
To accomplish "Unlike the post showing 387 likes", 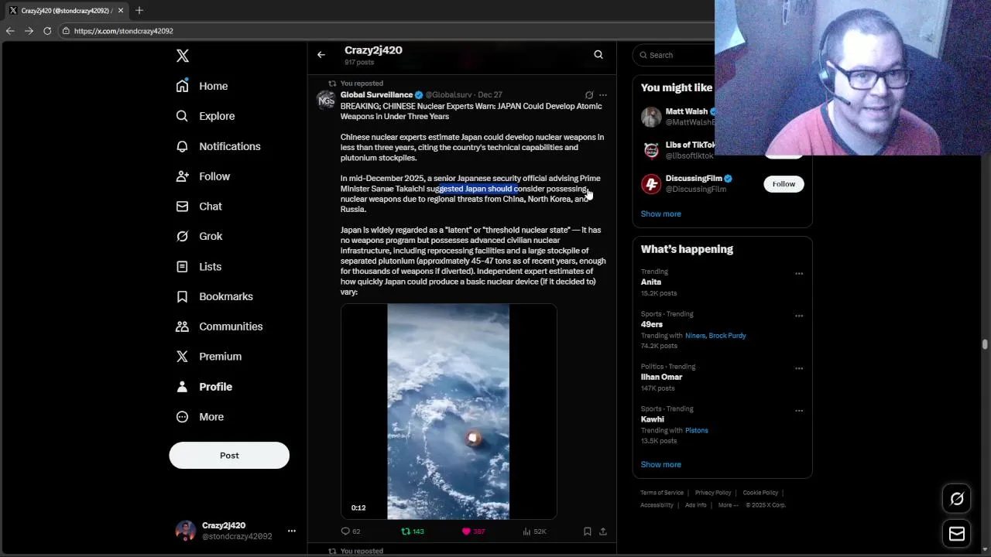I will click(x=473, y=531).
